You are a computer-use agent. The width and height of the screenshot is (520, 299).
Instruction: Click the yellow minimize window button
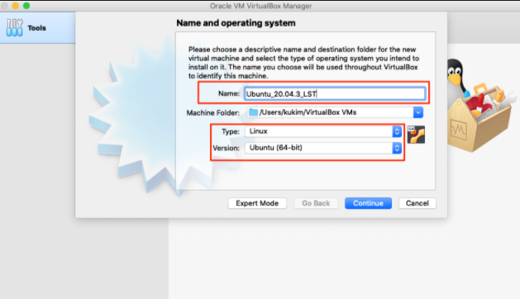[15, 6]
